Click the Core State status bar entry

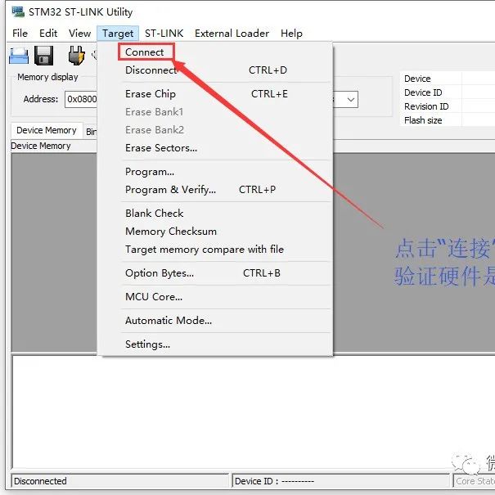(x=474, y=481)
